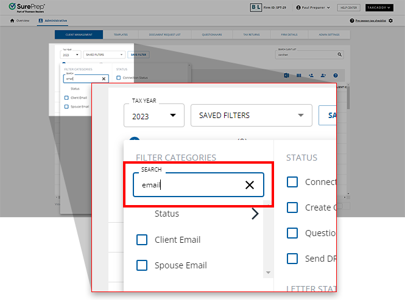Clear the enlarged search with the X icon
Image resolution: width=405 pixels, height=300 pixels.
(x=250, y=185)
